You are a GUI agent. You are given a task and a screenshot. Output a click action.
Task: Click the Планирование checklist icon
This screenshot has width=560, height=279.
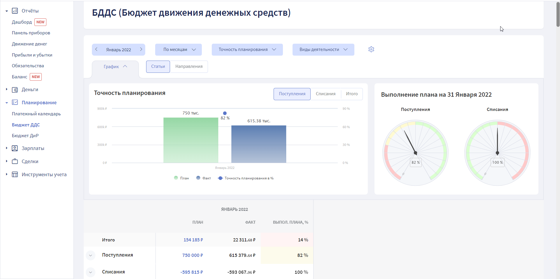pos(15,102)
